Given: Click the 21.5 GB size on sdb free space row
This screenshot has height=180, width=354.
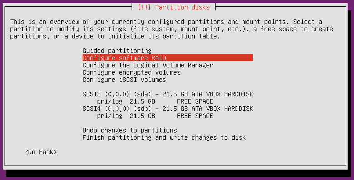Looking at the screenshot, I should (143, 116).
